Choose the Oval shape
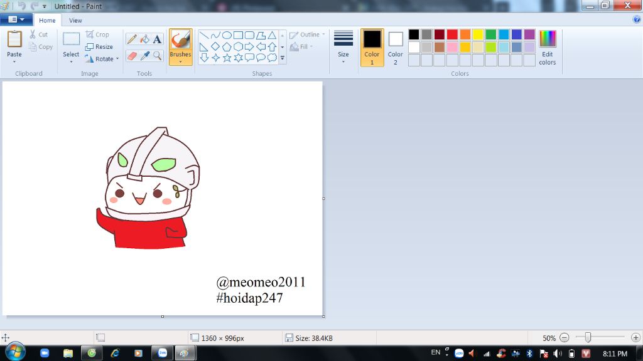This screenshot has width=643, height=361. pyautogui.click(x=227, y=36)
